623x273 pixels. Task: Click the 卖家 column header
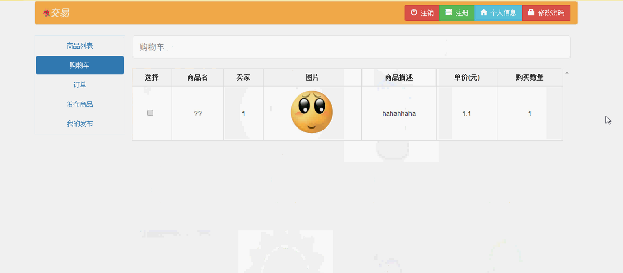coord(244,77)
